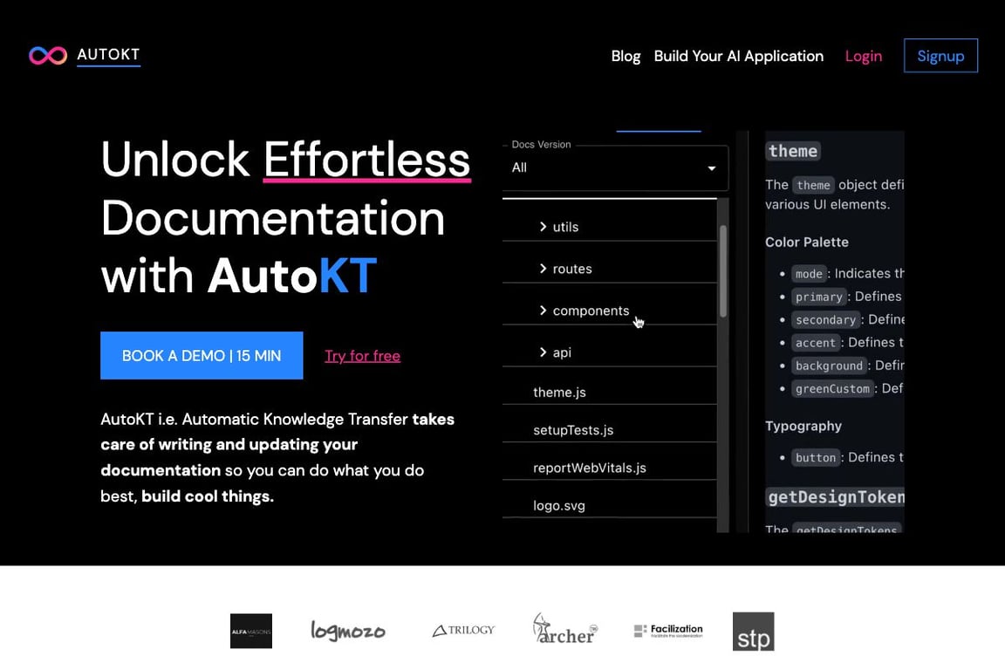Open reportWebVitals.js in the file tree

click(590, 468)
